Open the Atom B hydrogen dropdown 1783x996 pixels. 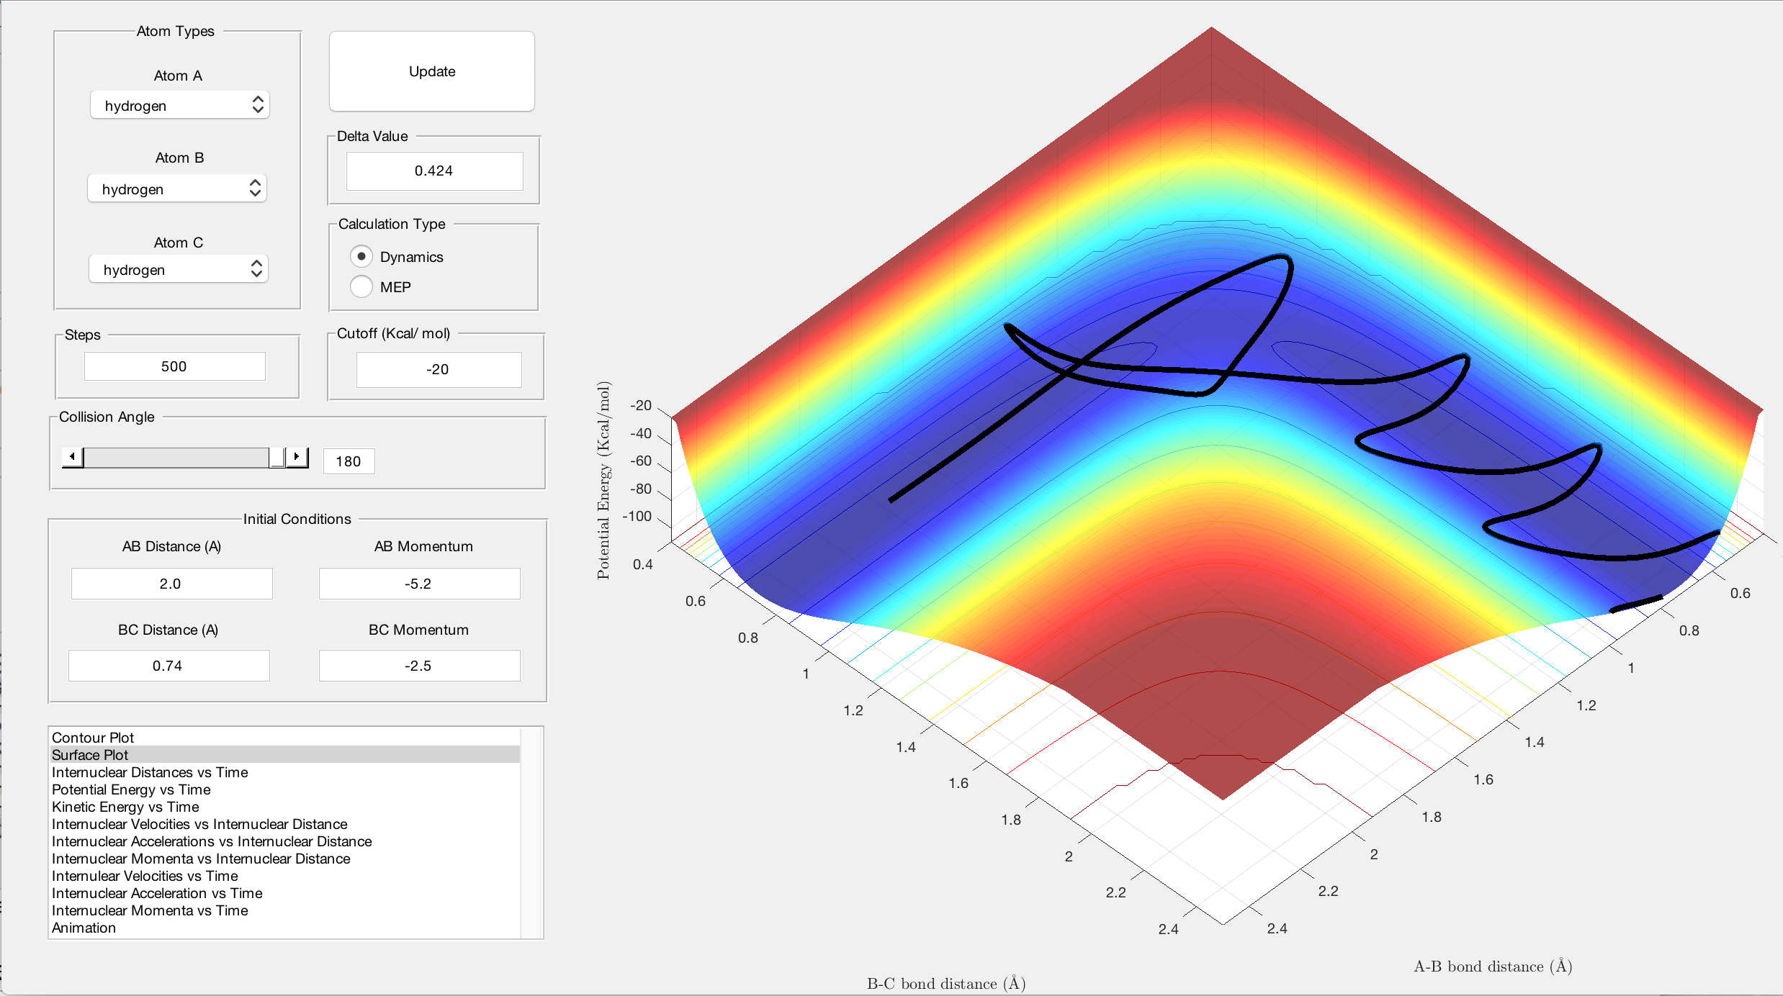tap(177, 189)
